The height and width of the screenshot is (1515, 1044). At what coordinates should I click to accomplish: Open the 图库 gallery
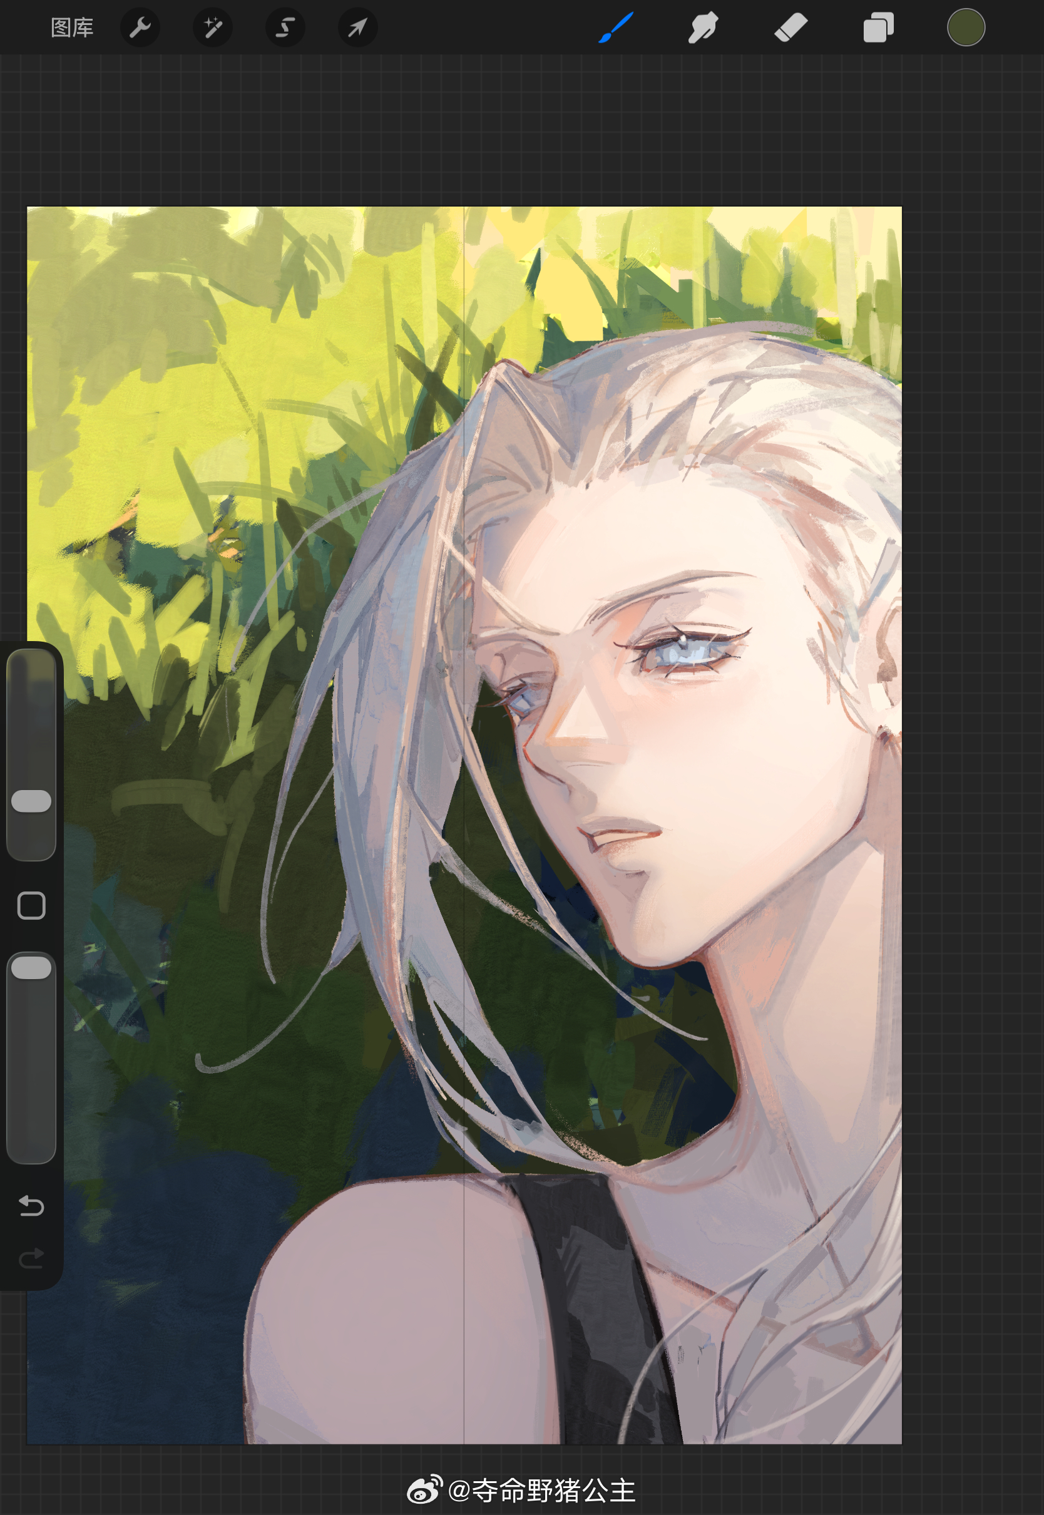(x=72, y=28)
